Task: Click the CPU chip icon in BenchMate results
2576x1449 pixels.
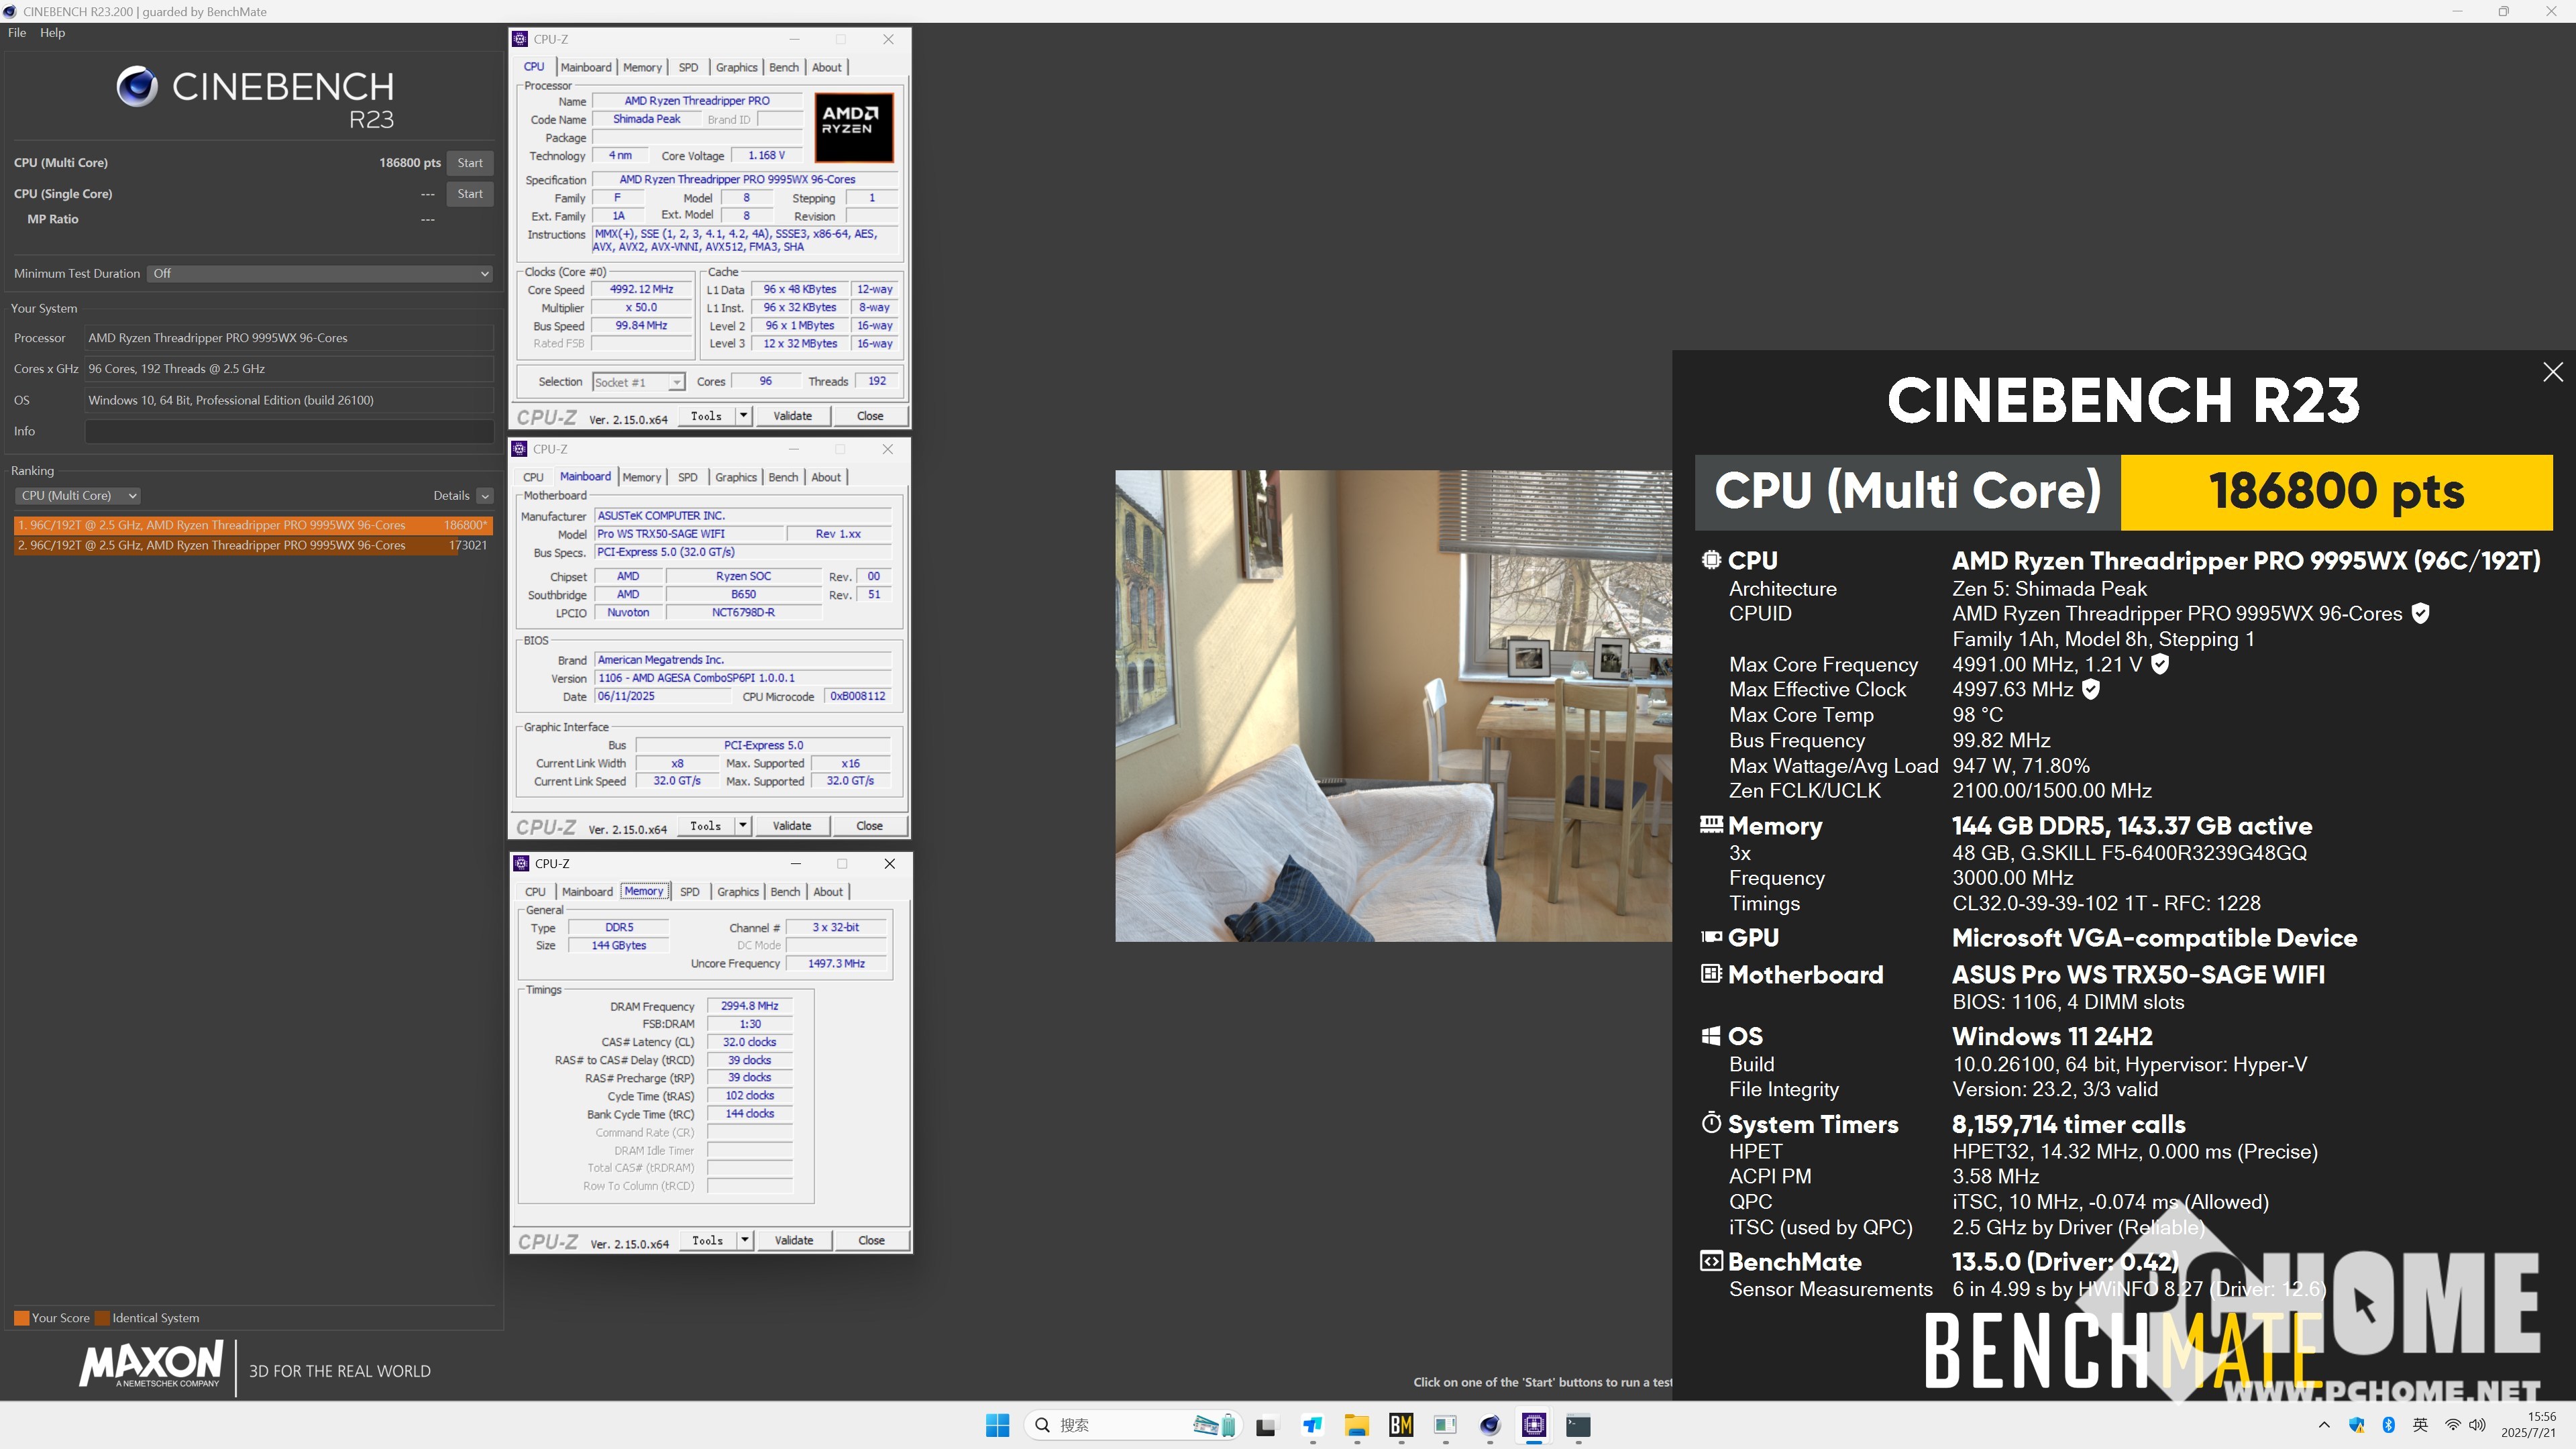Action: (1711, 560)
